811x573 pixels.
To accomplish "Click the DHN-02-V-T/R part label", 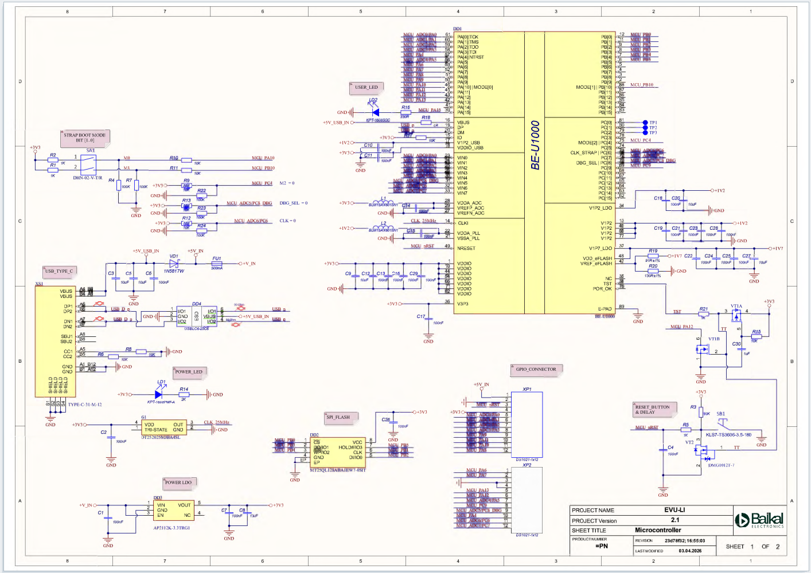I will [88, 178].
